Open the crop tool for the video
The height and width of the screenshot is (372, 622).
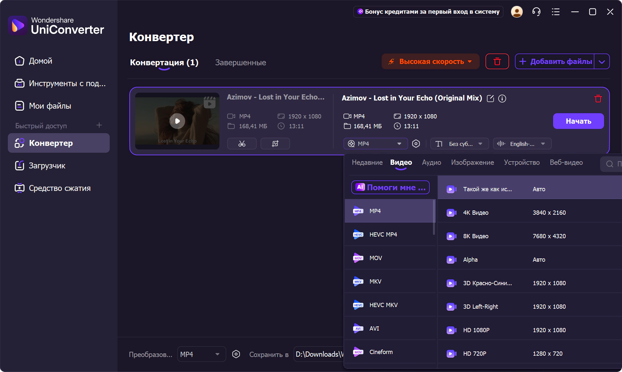click(275, 144)
